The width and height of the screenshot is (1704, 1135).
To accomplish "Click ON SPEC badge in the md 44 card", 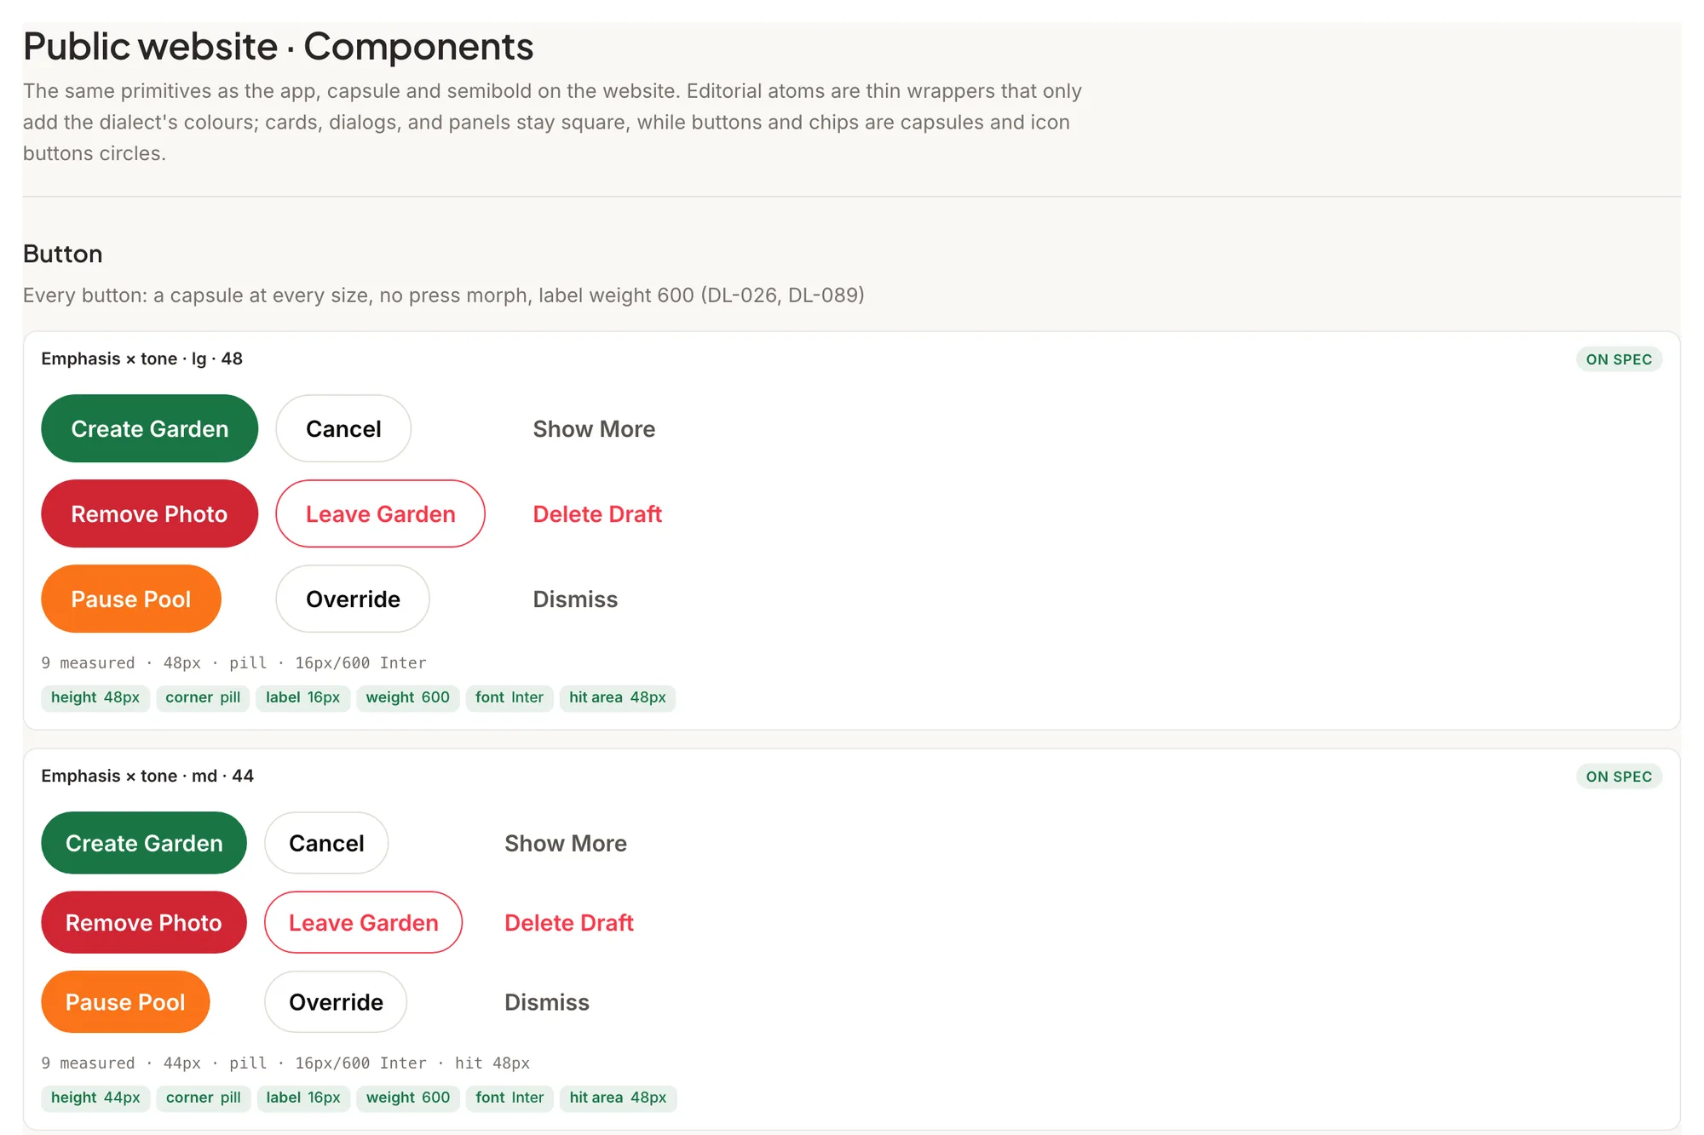I will [x=1619, y=777].
